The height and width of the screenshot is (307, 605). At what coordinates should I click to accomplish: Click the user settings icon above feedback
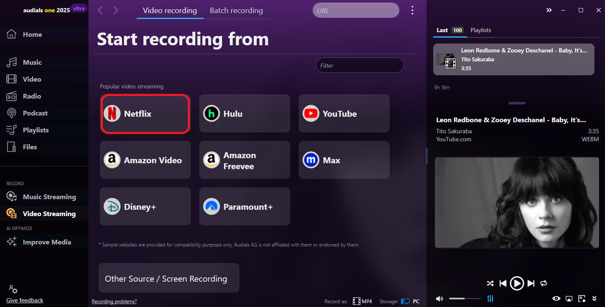(x=13, y=289)
